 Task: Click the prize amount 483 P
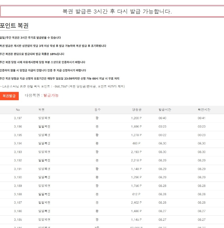tap(136, 143)
